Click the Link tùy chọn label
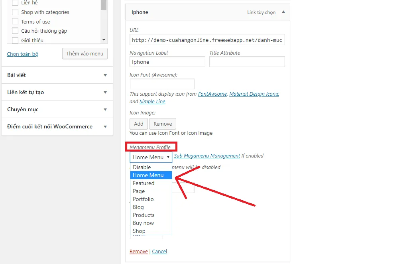This screenshot has width=409, height=264. pos(261,12)
